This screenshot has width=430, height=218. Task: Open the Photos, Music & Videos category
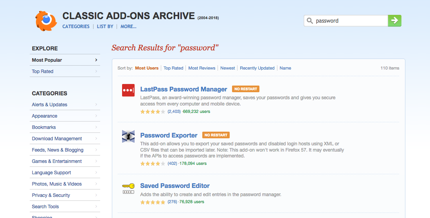[57, 184]
